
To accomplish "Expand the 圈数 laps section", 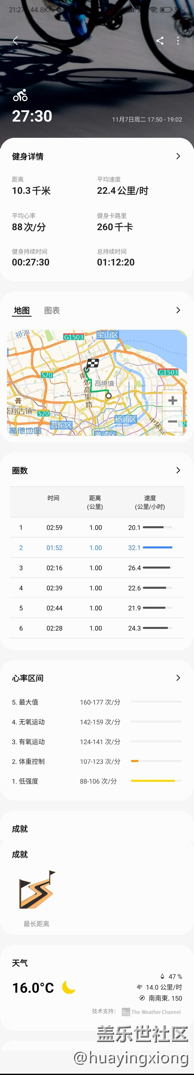I will point(178,470).
